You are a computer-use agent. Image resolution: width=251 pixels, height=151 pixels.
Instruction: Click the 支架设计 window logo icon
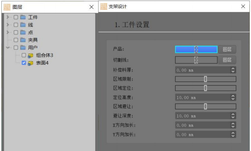(x=103, y=6)
